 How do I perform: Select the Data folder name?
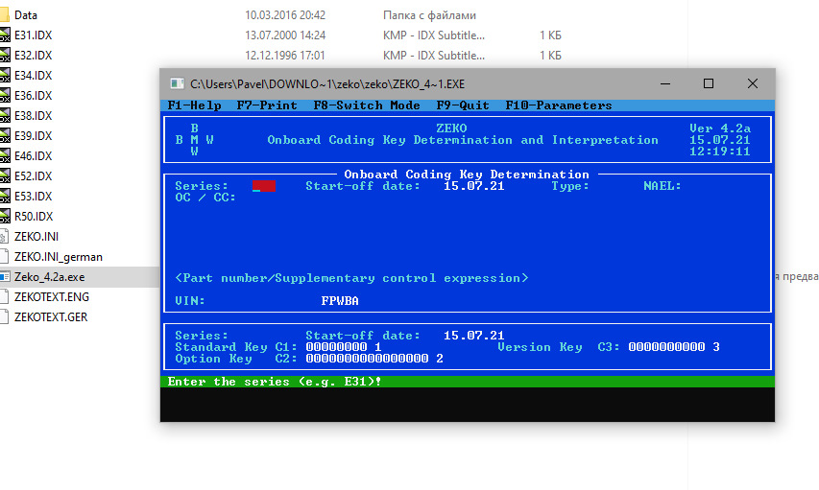pos(26,15)
